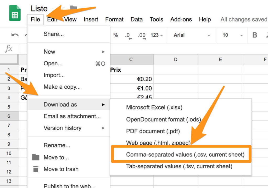Download as Web page (.html, zipped)

point(181,142)
